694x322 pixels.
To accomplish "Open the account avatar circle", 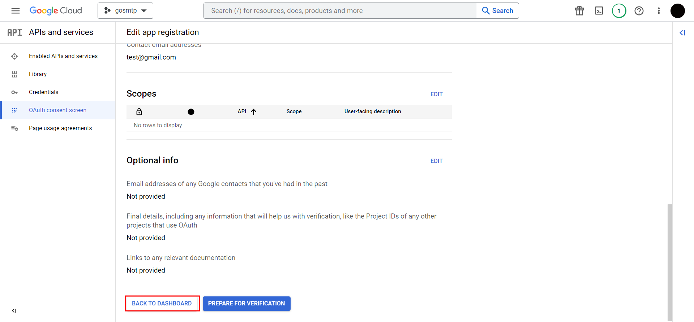I will 678,11.
